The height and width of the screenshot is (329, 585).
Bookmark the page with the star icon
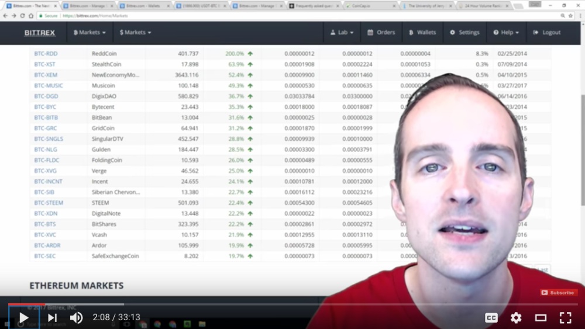(570, 16)
